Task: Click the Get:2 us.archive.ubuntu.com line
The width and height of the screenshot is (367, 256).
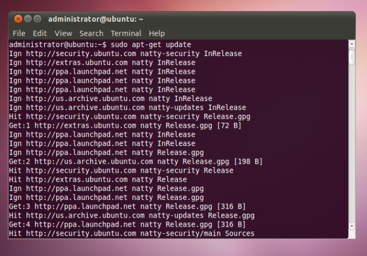Action: (136, 162)
